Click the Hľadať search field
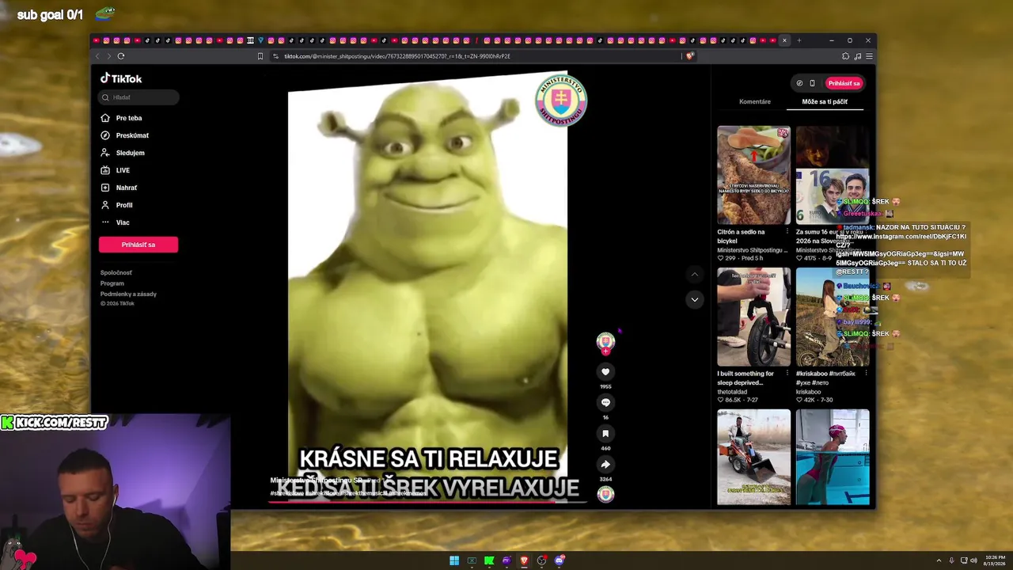The width and height of the screenshot is (1013, 570). coord(138,97)
